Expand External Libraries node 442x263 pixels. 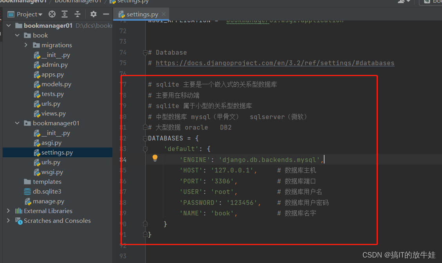click(9, 211)
